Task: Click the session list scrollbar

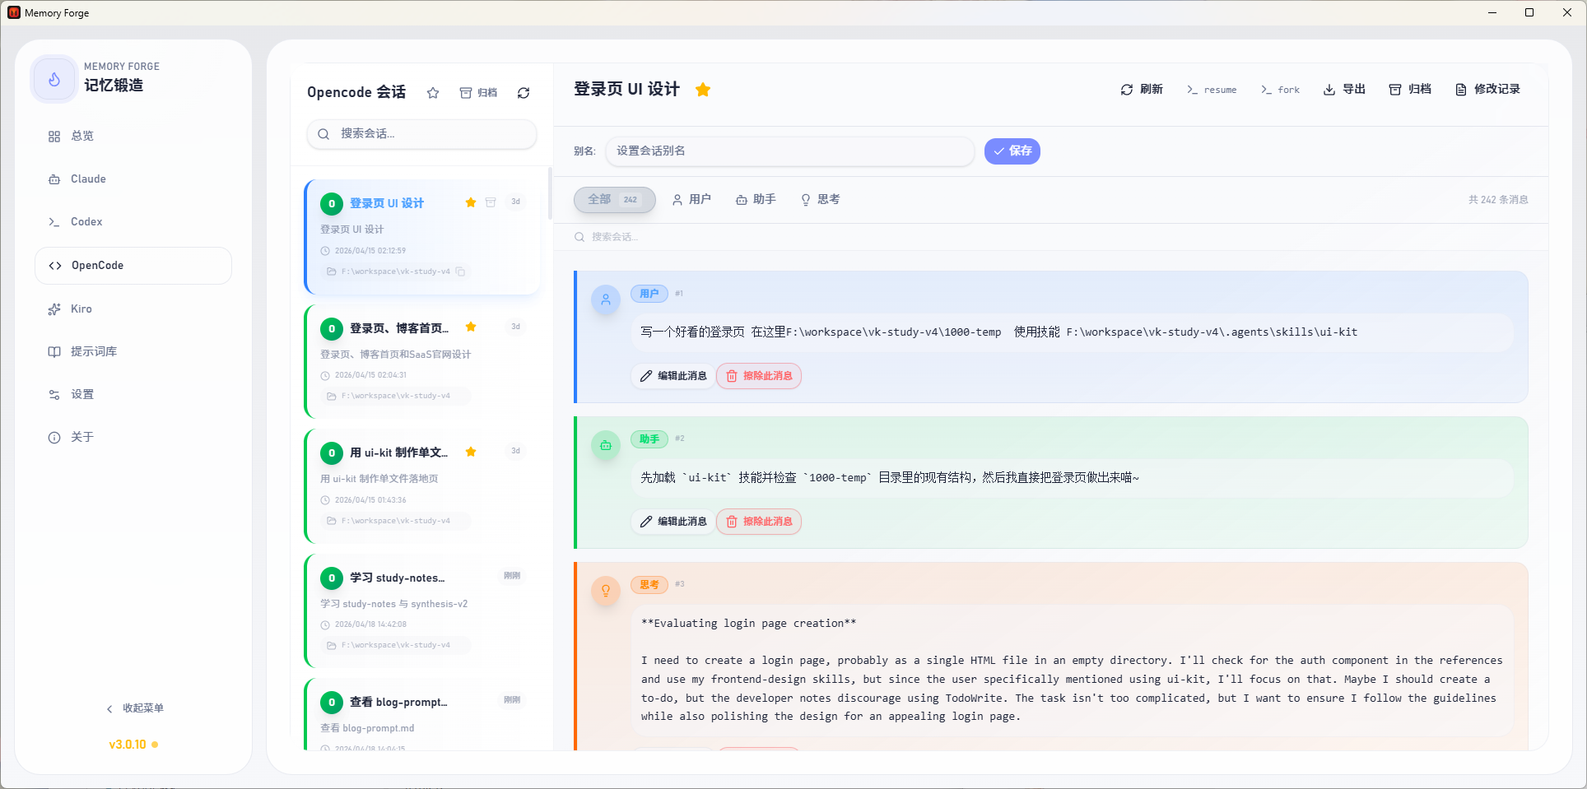Action: click(x=550, y=194)
